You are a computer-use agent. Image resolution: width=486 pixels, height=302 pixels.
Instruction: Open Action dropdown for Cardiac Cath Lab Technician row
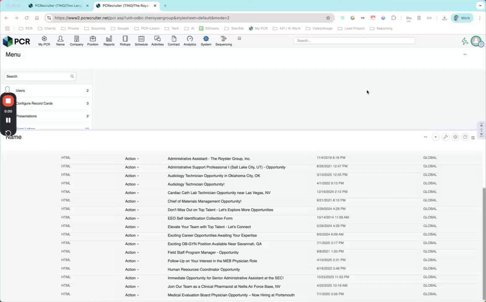tap(132, 193)
